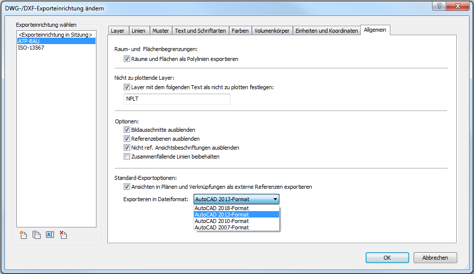The image size is (474, 274).
Task: Confirm the dialog with OK
Action: [387, 258]
